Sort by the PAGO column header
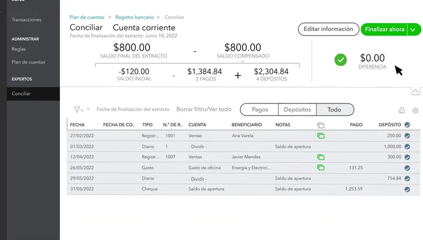 click(356, 125)
